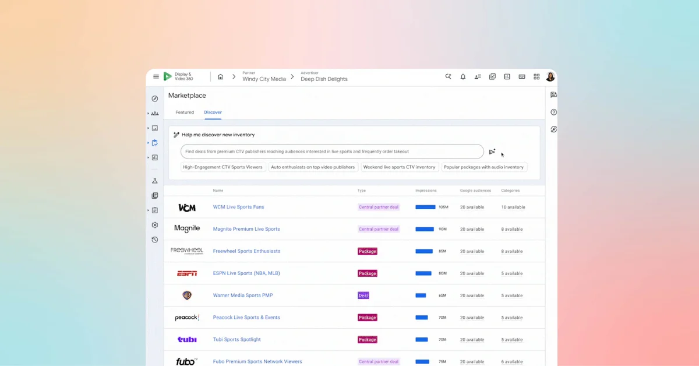Click the ESPN logo thumbnail
Viewport: 699px width, 366px height.
click(187, 273)
